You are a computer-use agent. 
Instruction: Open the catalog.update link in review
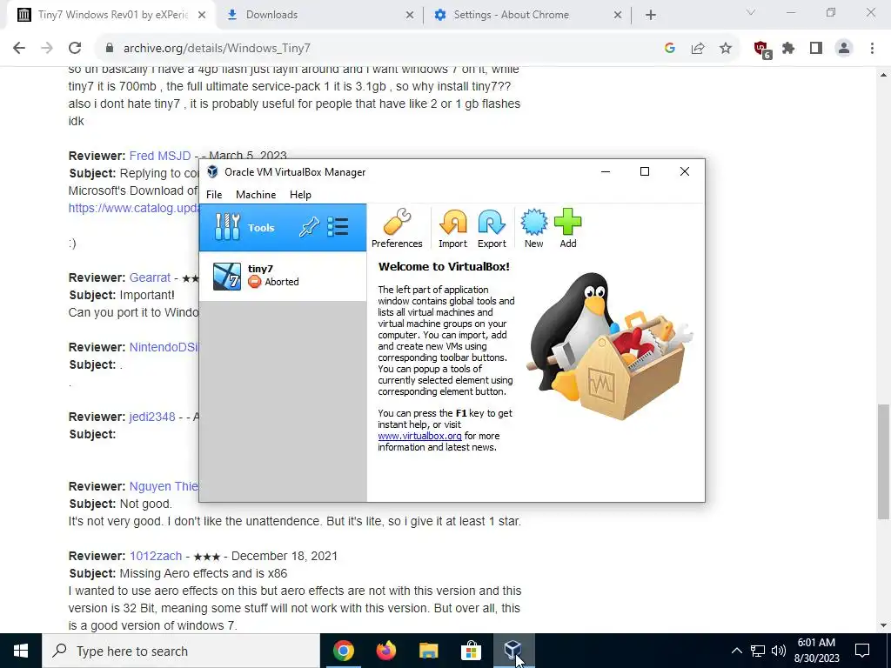[x=133, y=208]
